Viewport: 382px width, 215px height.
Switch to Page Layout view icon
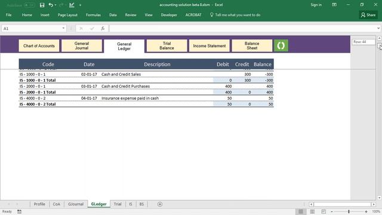point(312,211)
